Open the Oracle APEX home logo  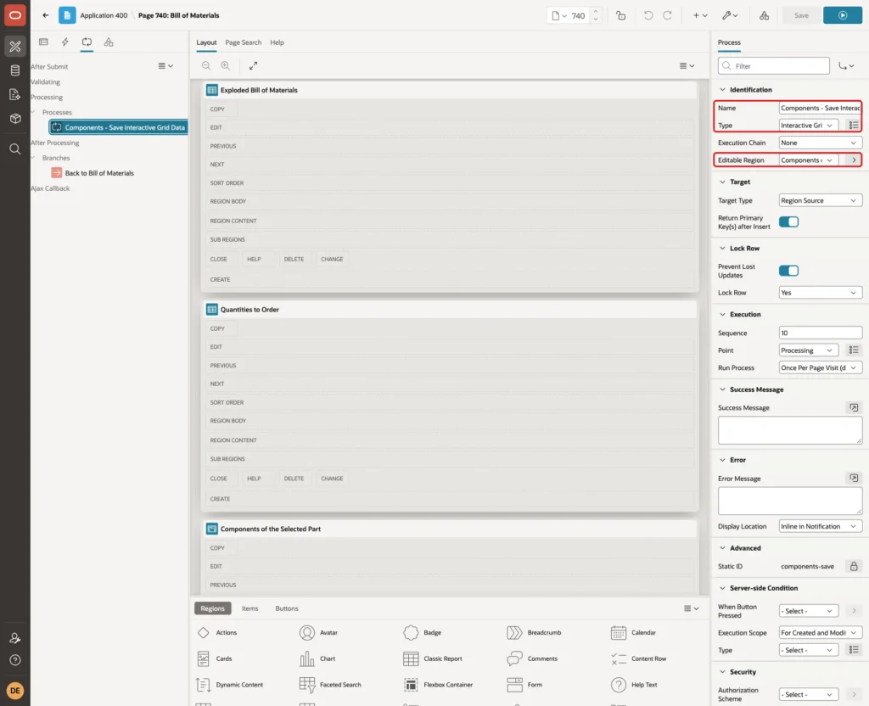(x=15, y=15)
